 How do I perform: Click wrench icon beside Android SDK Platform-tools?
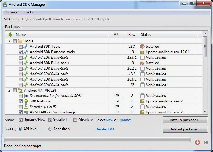[x=26, y=52]
